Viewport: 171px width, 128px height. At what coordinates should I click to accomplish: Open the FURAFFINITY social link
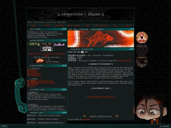click(x=36, y=76)
